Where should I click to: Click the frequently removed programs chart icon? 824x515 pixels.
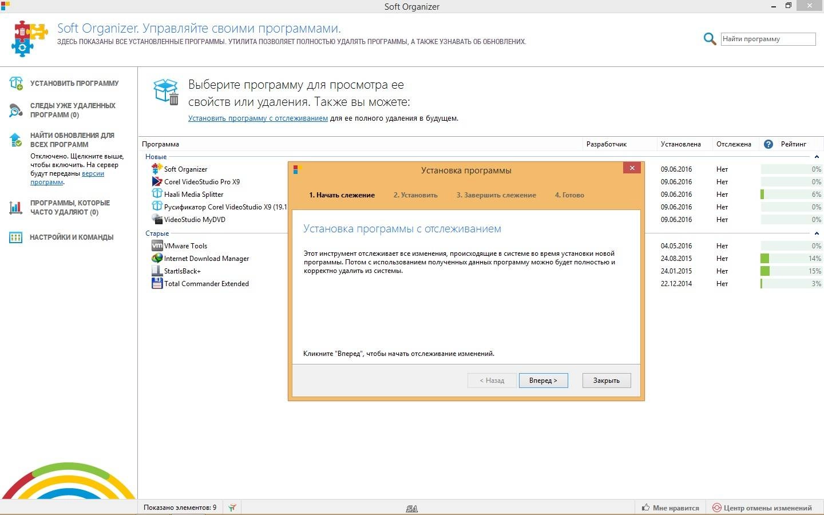(x=16, y=208)
